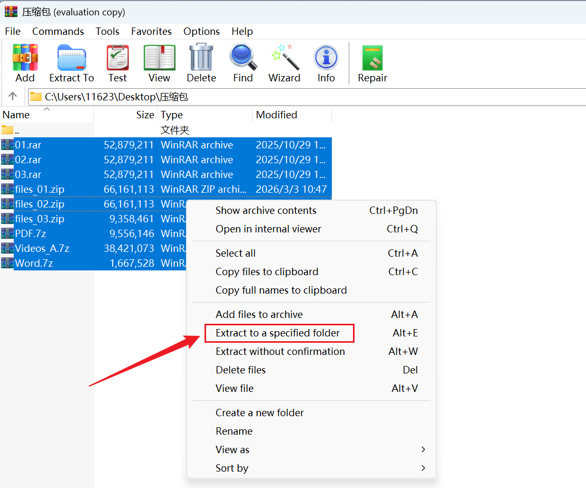Viewport: 586px width, 488px height.
Task: Launch the Wizard wand icon
Action: (x=284, y=58)
